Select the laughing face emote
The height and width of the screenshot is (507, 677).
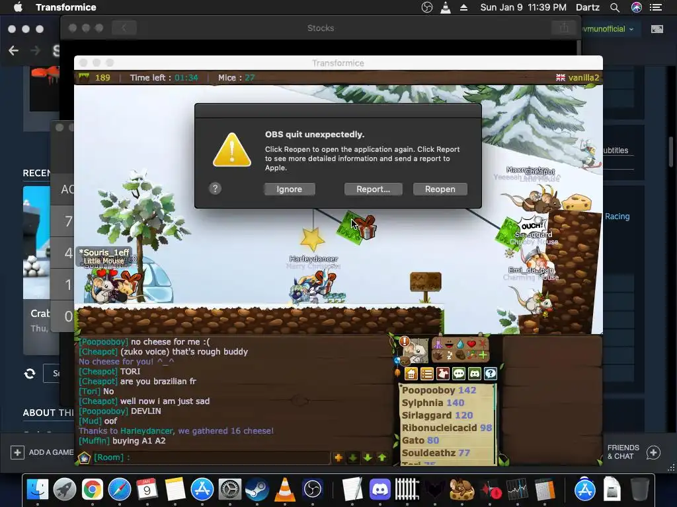[450, 344]
